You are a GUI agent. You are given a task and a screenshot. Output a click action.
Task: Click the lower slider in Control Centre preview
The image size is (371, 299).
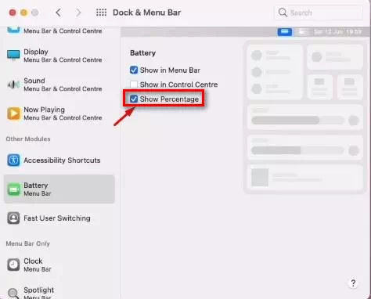tap(297, 150)
